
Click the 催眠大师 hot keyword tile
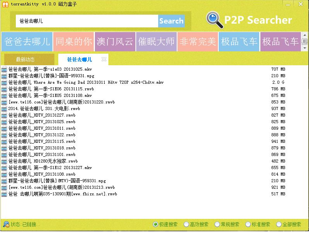coord(156,42)
